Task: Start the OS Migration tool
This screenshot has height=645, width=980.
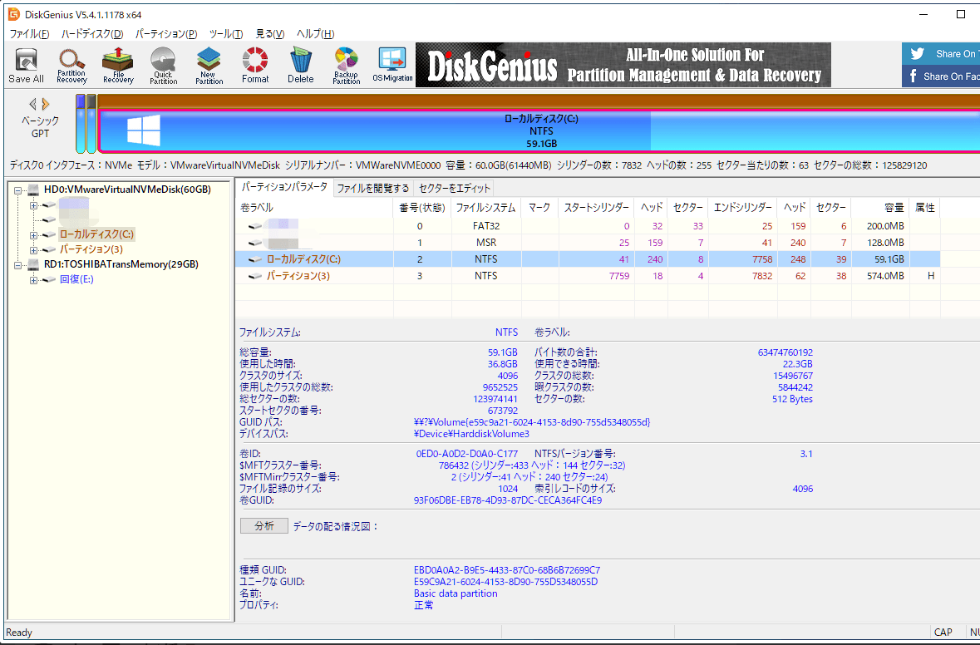Action: pyautogui.click(x=392, y=65)
